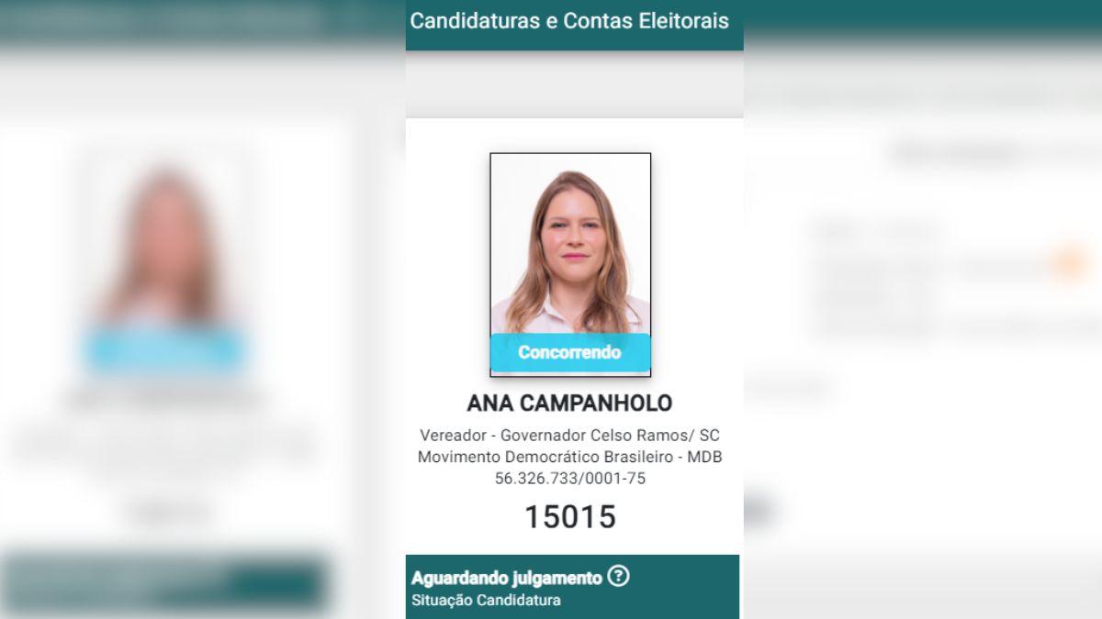Click the blurred light-blue status badge
The image size is (1102, 619).
pyautogui.click(x=165, y=352)
